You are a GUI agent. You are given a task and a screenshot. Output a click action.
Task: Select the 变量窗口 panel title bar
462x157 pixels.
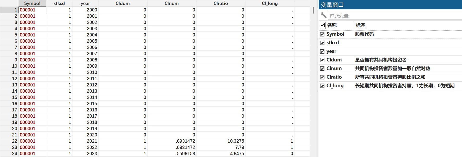(x=390, y=5)
